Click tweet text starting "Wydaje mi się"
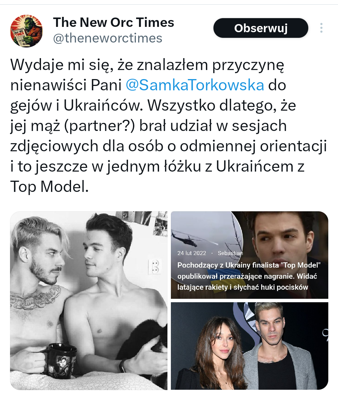Image resolution: width=338 pixels, height=401 pixels. click(x=168, y=125)
